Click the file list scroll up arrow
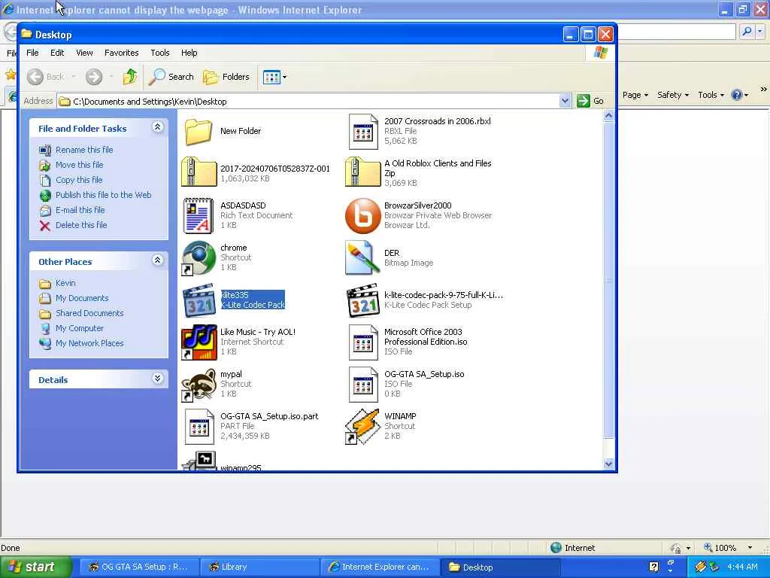The image size is (770, 578). (x=608, y=116)
